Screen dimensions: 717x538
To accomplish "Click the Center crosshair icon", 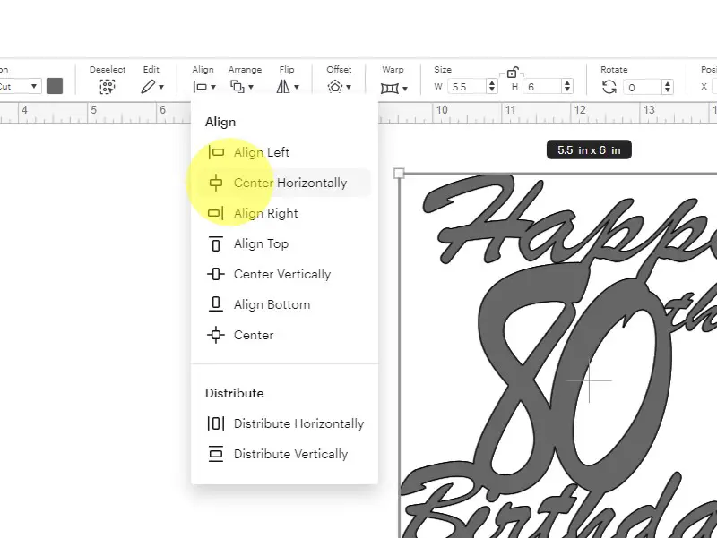I will point(216,335).
